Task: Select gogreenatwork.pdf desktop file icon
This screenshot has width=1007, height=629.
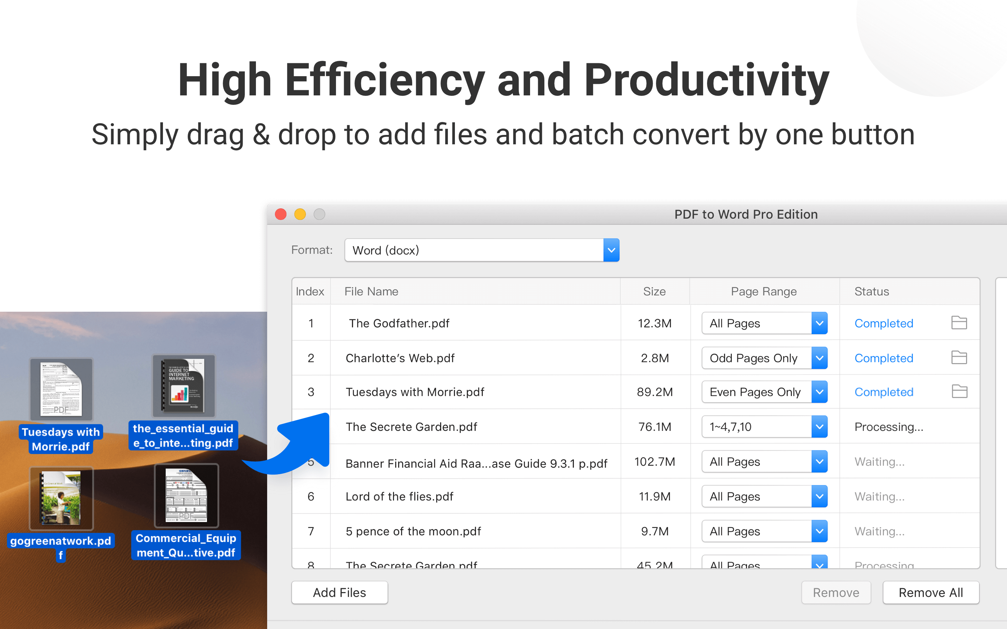Action: click(61, 498)
